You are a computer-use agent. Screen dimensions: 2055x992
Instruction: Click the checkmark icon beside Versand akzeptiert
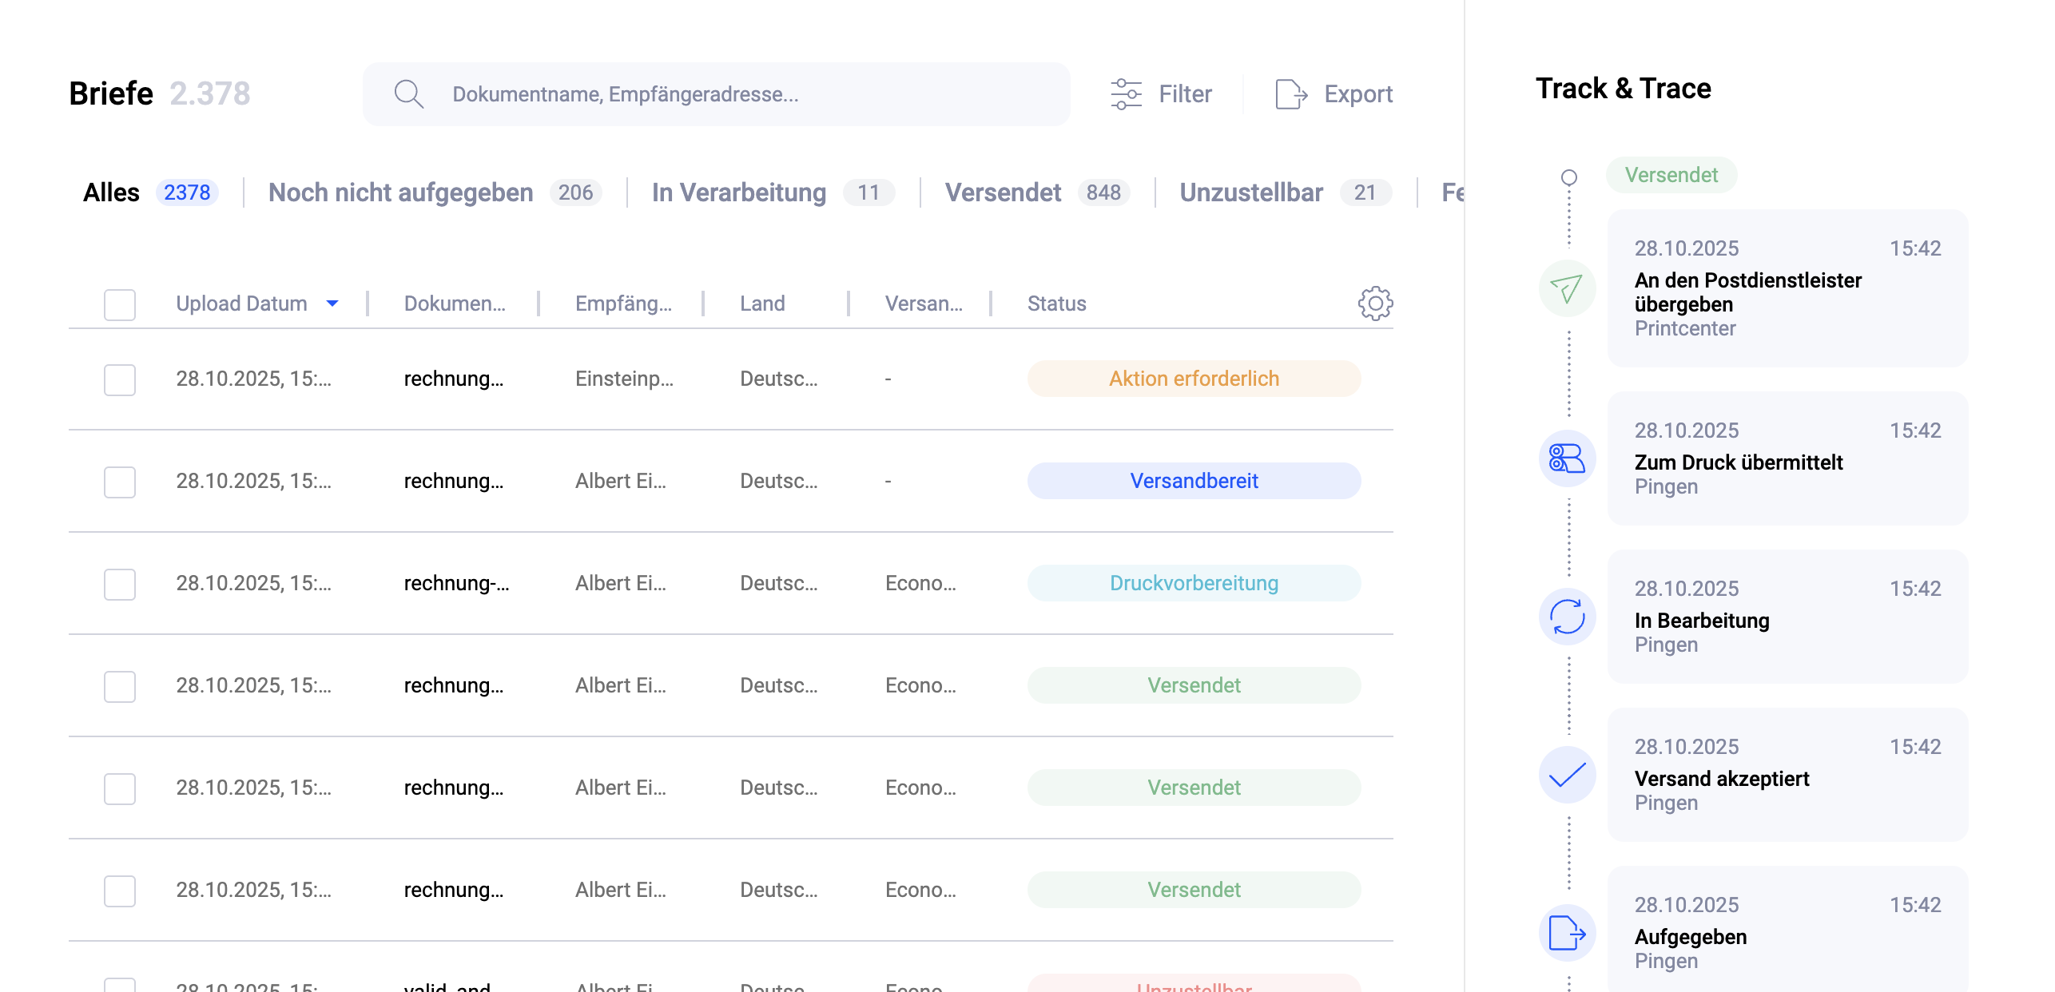point(1566,775)
